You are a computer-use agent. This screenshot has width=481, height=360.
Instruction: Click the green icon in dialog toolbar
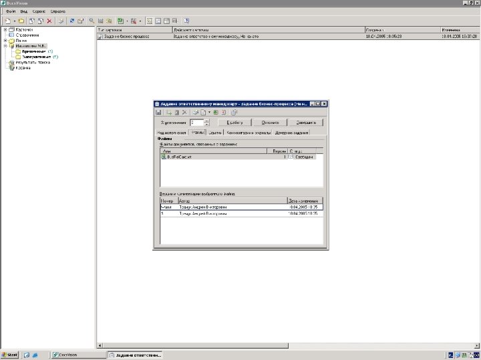point(216,113)
